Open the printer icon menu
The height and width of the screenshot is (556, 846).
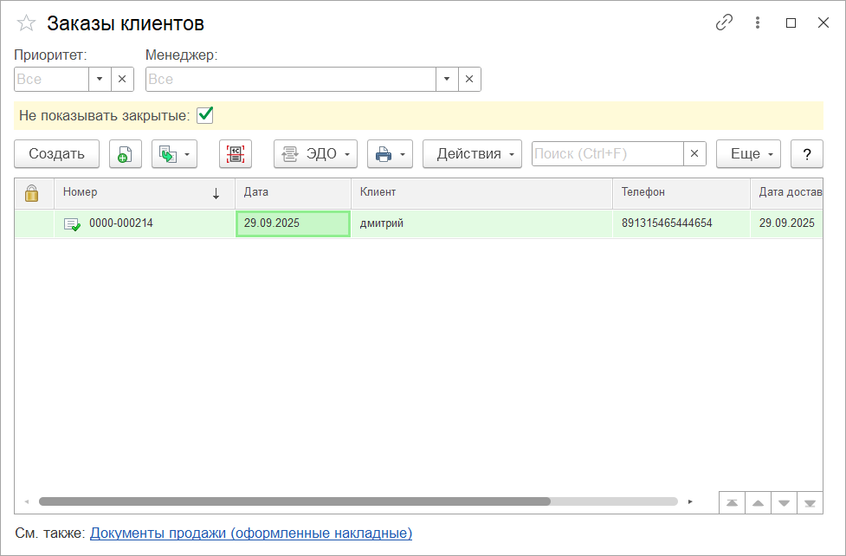point(390,154)
